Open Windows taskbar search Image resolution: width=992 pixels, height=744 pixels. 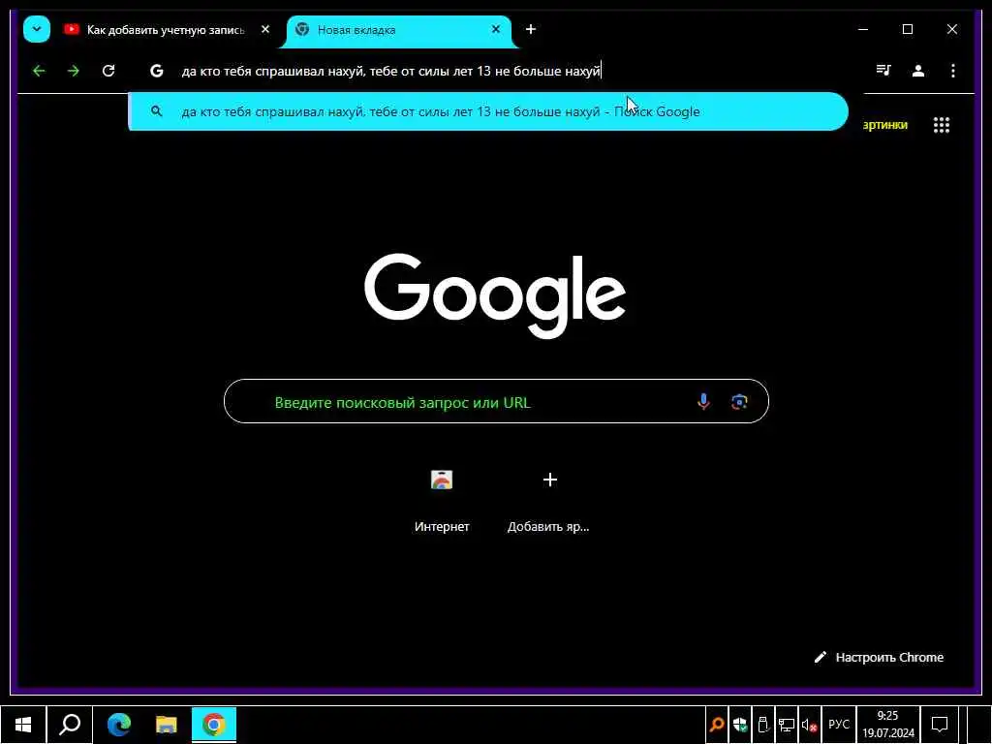pos(70,725)
